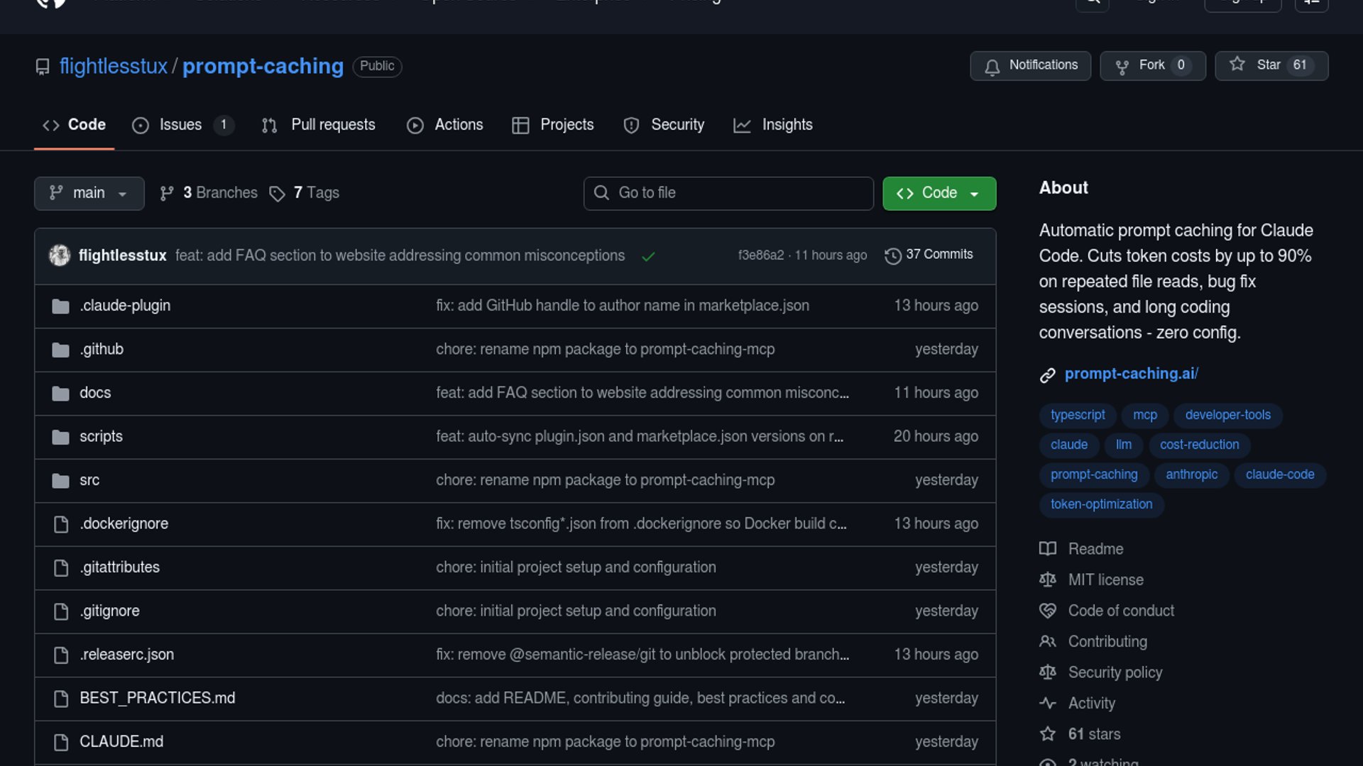The width and height of the screenshot is (1363, 766).
Task: Fork the repository
Action: [x=1151, y=65]
